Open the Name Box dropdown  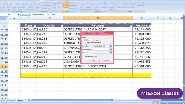[18, 14]
